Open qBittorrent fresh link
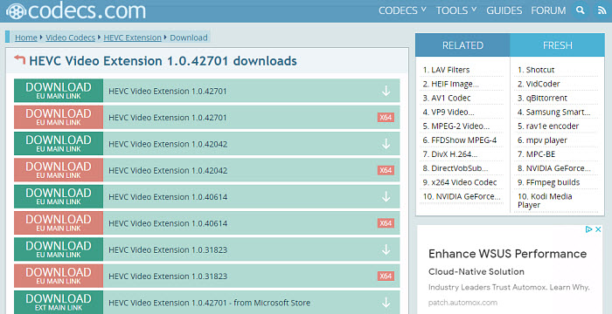 coord(546,98)
